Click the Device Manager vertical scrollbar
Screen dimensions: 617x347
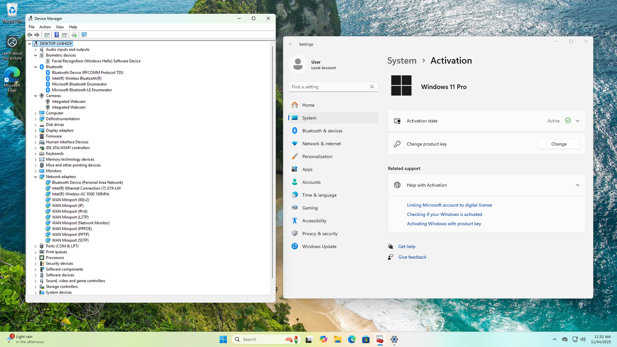(x=273, y=162)
